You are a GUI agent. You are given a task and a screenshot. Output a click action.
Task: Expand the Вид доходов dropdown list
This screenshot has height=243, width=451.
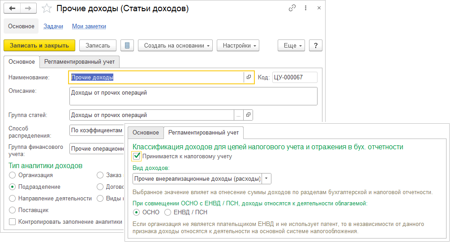pos(266,178)
